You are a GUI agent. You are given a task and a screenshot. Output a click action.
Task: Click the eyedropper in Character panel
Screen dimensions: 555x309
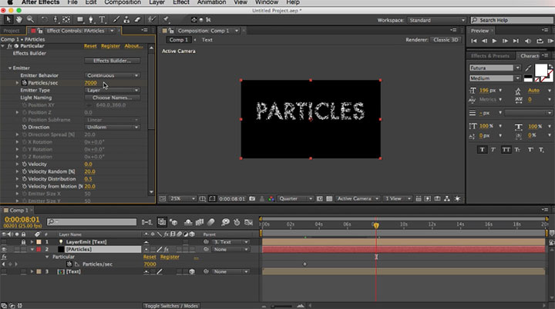coord(528,68)
